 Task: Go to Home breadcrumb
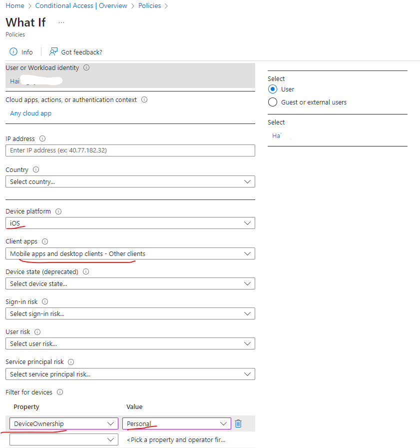coord(15,5)
